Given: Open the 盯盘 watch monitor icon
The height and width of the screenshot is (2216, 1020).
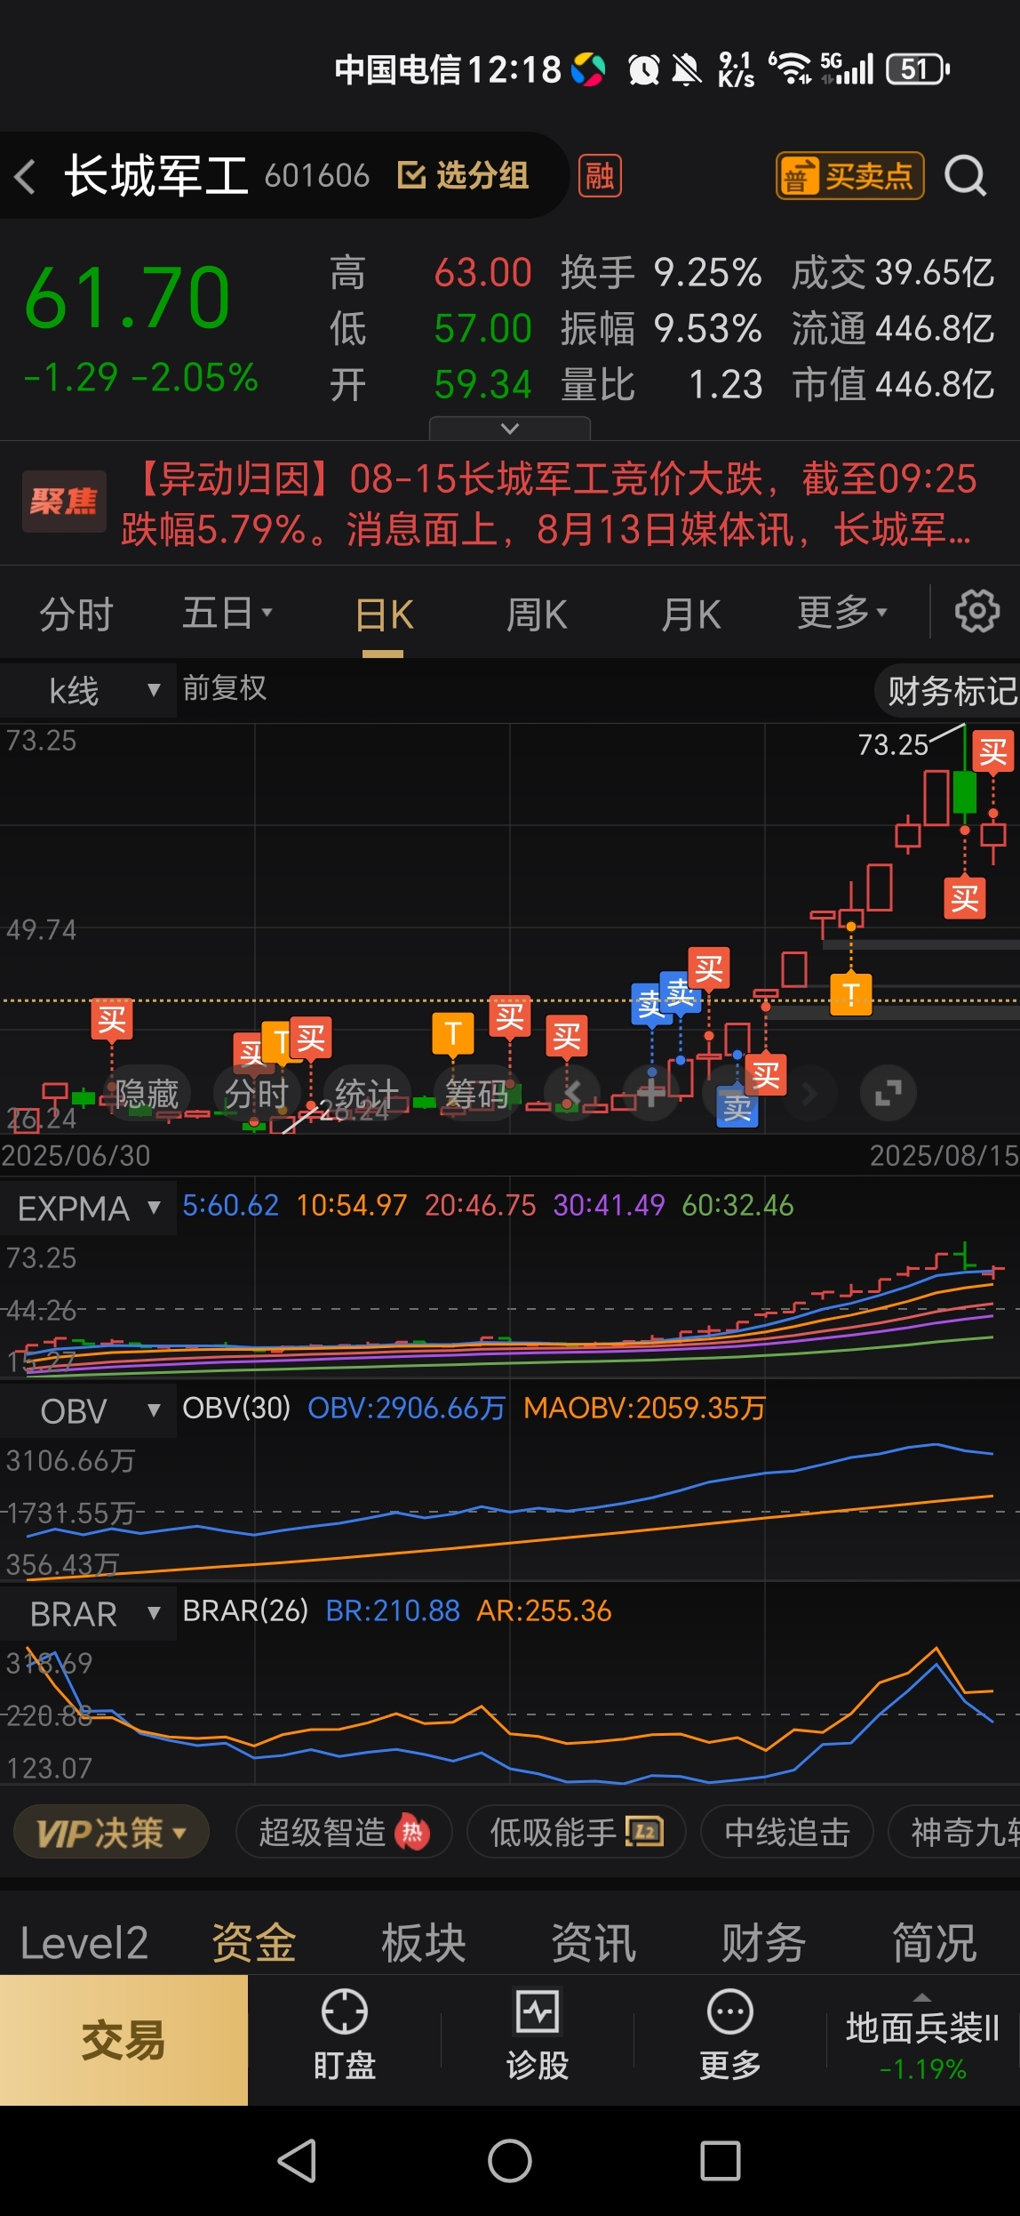Looking at the screenshot, I should [345, 2036].
